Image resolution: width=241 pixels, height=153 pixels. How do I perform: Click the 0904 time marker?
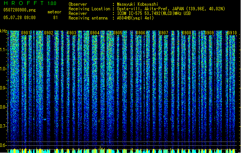coord(95,33)
